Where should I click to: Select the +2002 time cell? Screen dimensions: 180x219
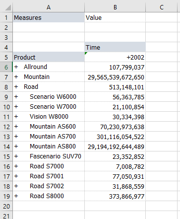click(x=115, y=57)
